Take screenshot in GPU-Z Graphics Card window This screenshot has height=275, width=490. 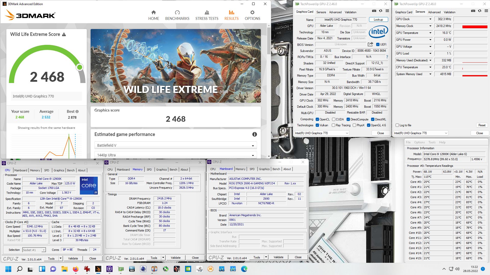pos(374,11)
